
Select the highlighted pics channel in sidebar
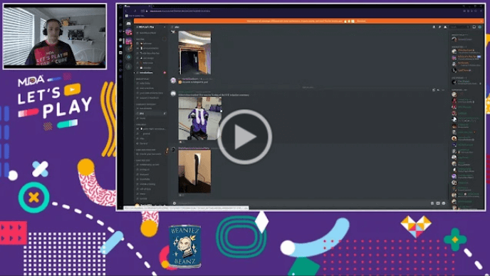point(151,113)
